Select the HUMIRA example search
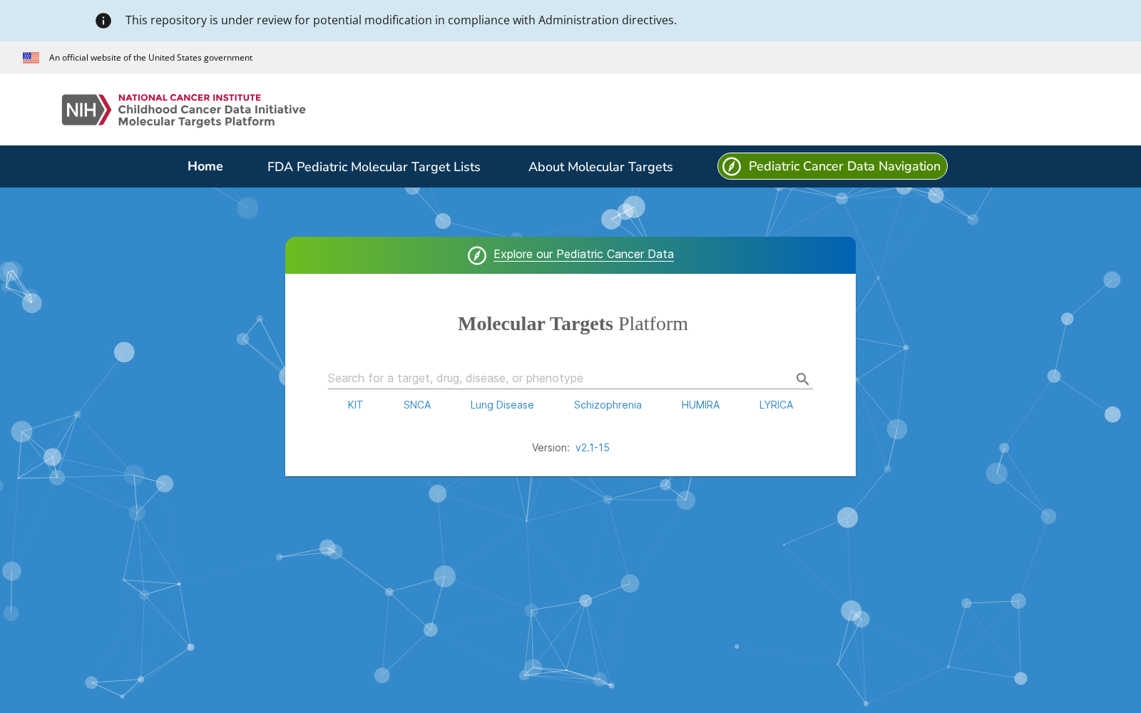Screen dimensions: 1141x713 (700, 405)
